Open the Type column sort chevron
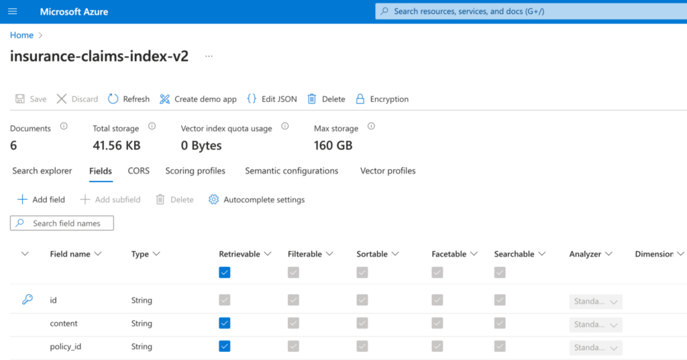687x360 pixels. [156, 254]
